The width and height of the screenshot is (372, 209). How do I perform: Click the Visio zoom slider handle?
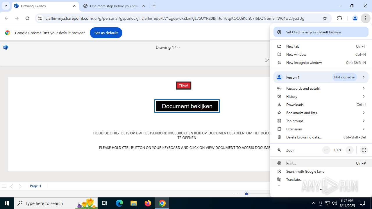(x=246, y=194)
